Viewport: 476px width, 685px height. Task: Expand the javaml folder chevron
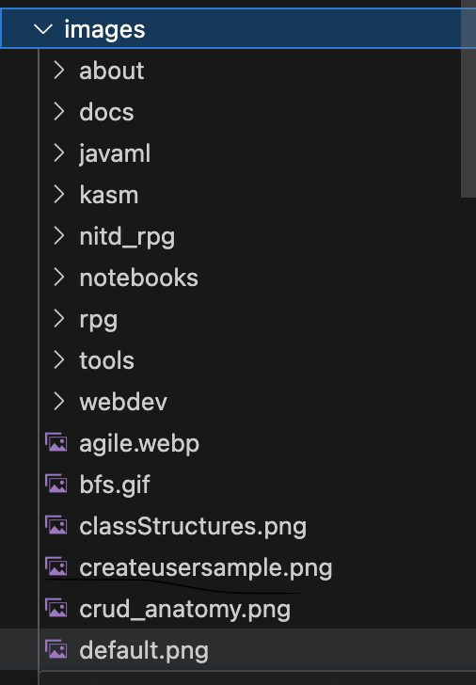pyautogui.click(x=58, y=153)
